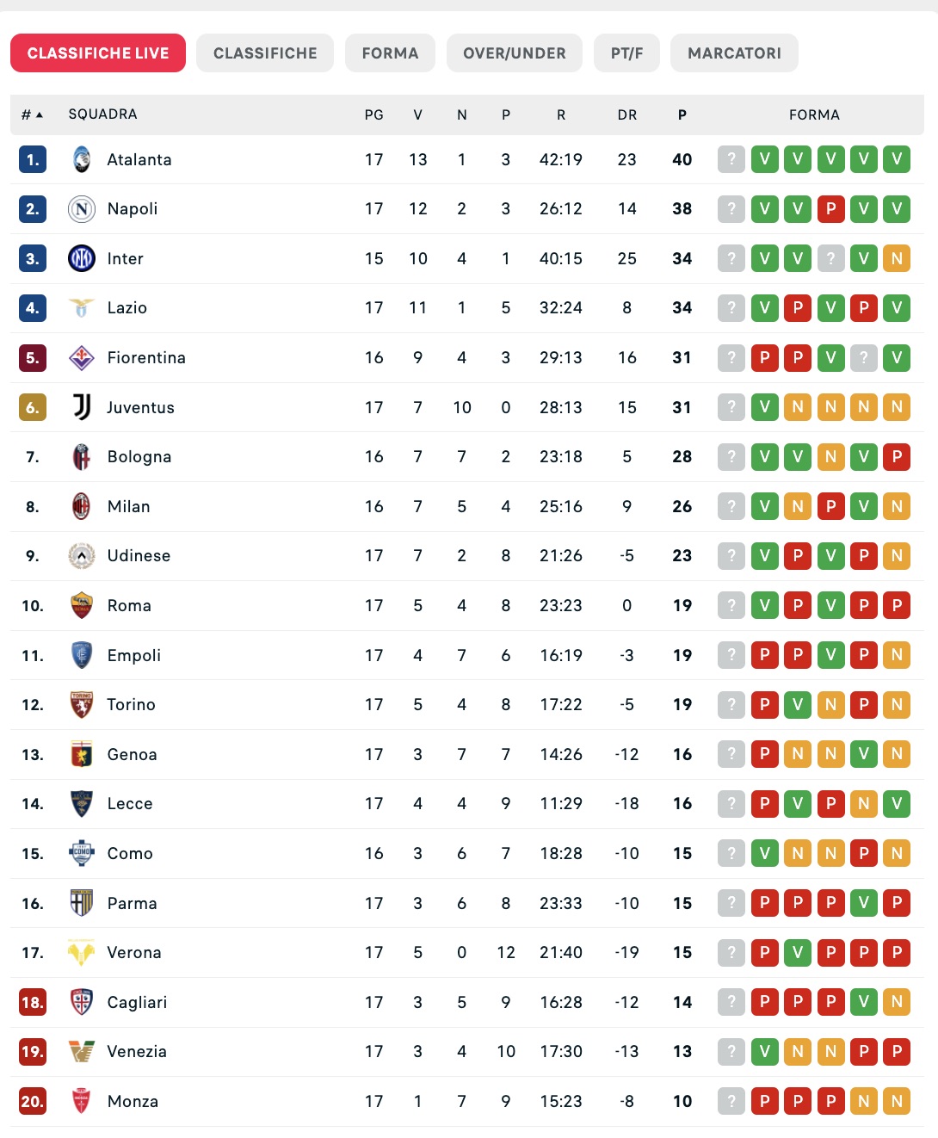Click the Fiorentina crest icon
The height and width of the screenshot is (1138, 938).
tap(82, 357)
